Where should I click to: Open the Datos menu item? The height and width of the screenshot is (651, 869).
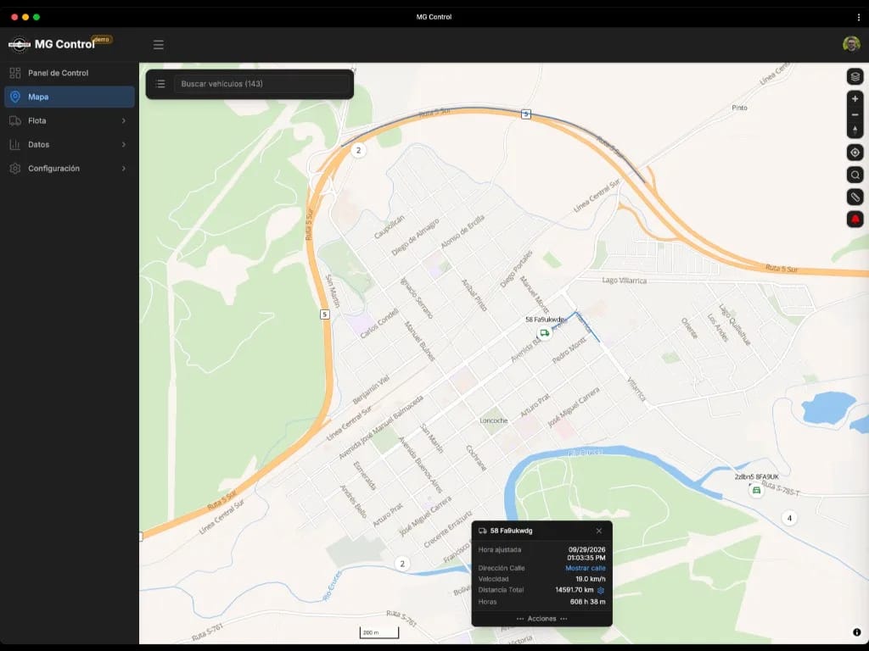70,144
